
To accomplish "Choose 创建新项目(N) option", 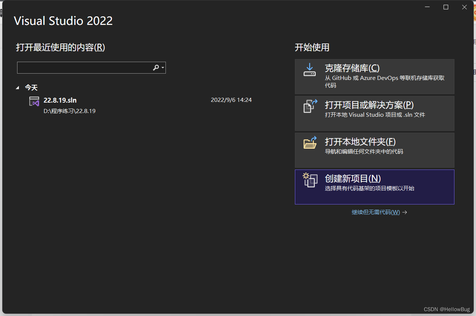I will click(374, 187).
